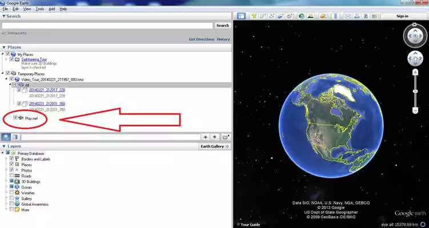This screenshot has width=429, height=228.
Task: Open the View menu
Action: click(27, 9)
